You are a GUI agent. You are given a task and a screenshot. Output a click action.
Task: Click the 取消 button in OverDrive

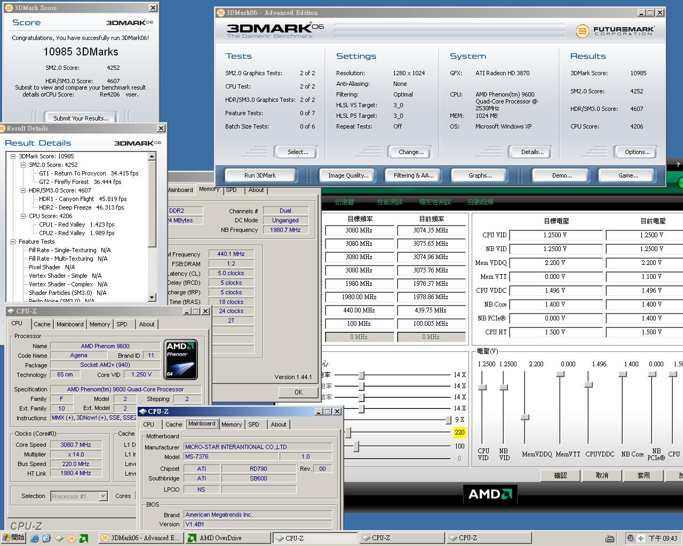602,476
